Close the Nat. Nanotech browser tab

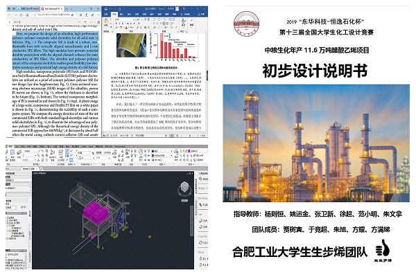click(62, 9)
